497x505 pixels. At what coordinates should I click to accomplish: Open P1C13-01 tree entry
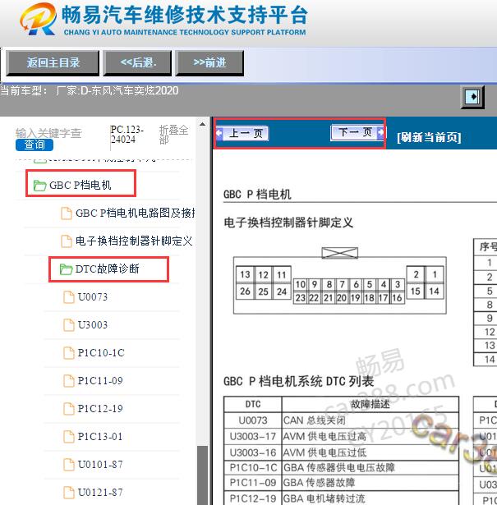tap(100, 437)
